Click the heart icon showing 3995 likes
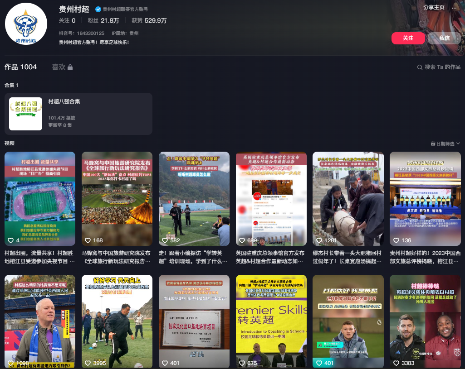This screenshot has width=465, height=369. (88, 363)
